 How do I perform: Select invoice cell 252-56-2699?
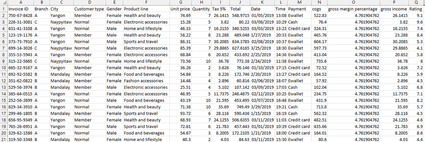[x=20, y=100]
